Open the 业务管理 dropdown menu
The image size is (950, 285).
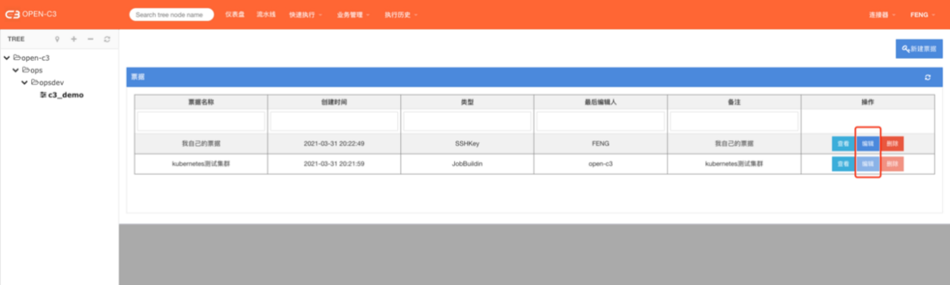353,15
